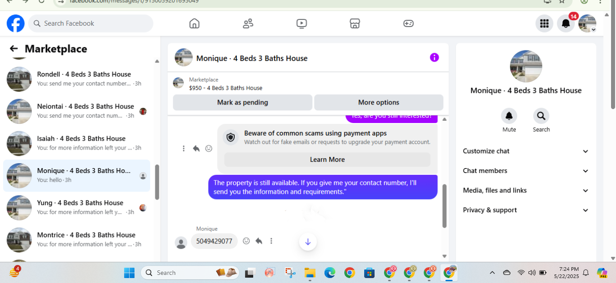
Task: Expand Media, files and links section
Action: tap(526, 191)
